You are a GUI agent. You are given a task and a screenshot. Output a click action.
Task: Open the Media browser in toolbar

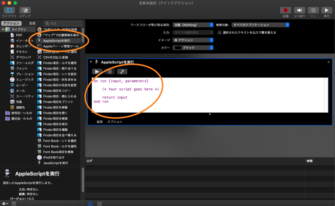click(x=25, y=10)
